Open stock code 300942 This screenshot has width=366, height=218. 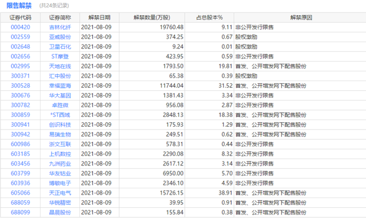click(x=21, y=135)
